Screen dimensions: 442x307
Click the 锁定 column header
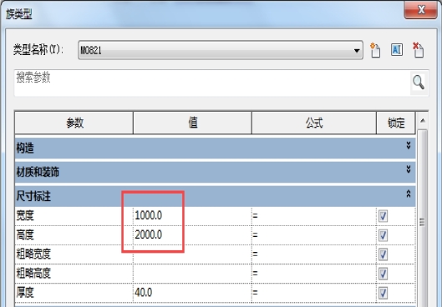(x=396, y=123)
